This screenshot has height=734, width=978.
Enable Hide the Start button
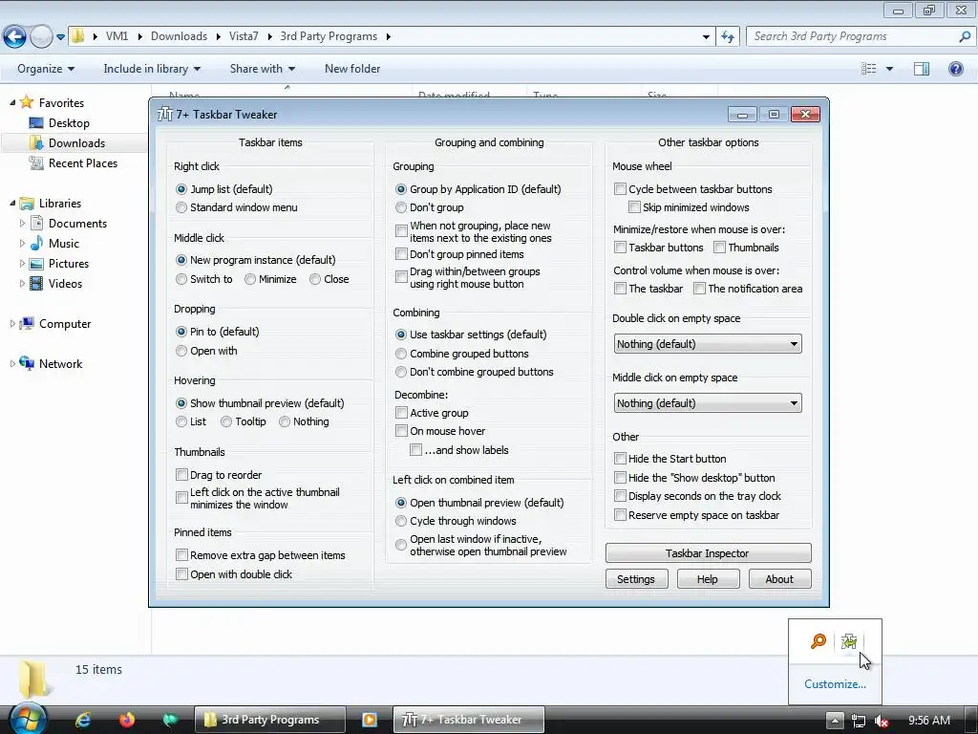click(x=620, y=459)
